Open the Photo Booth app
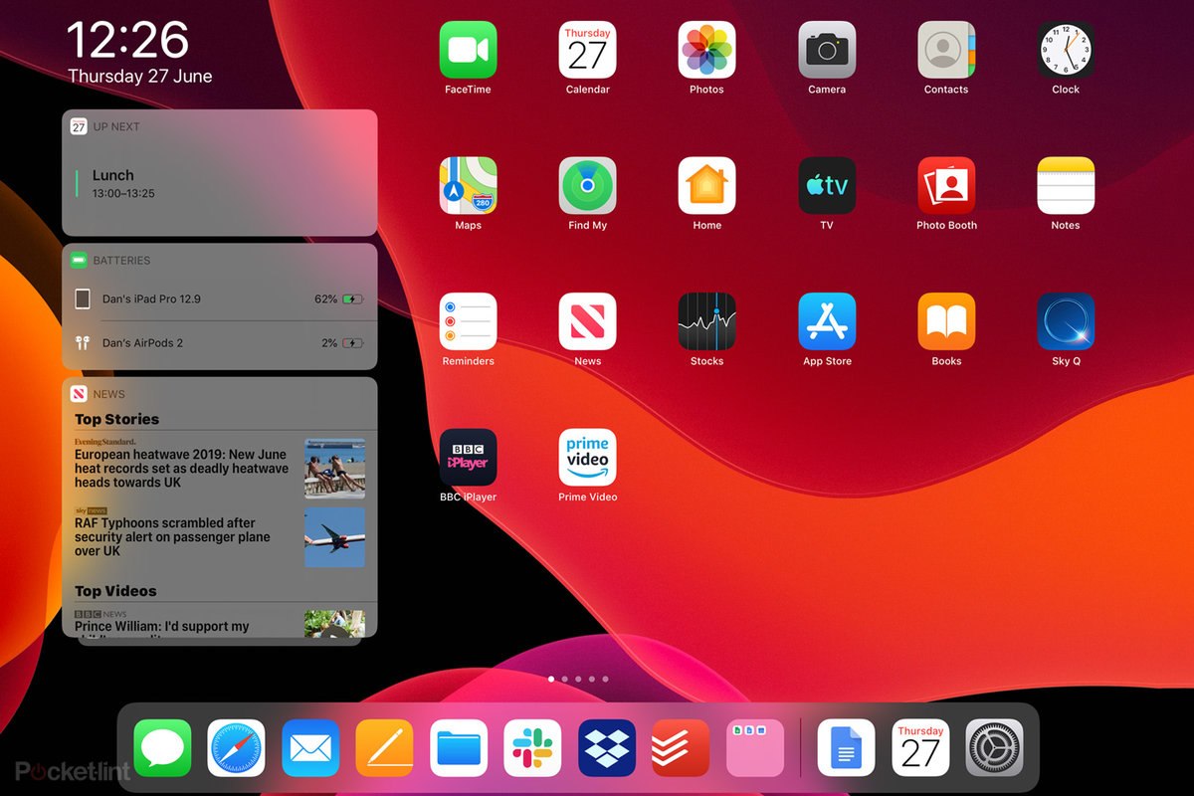 [x=946, y=185]
